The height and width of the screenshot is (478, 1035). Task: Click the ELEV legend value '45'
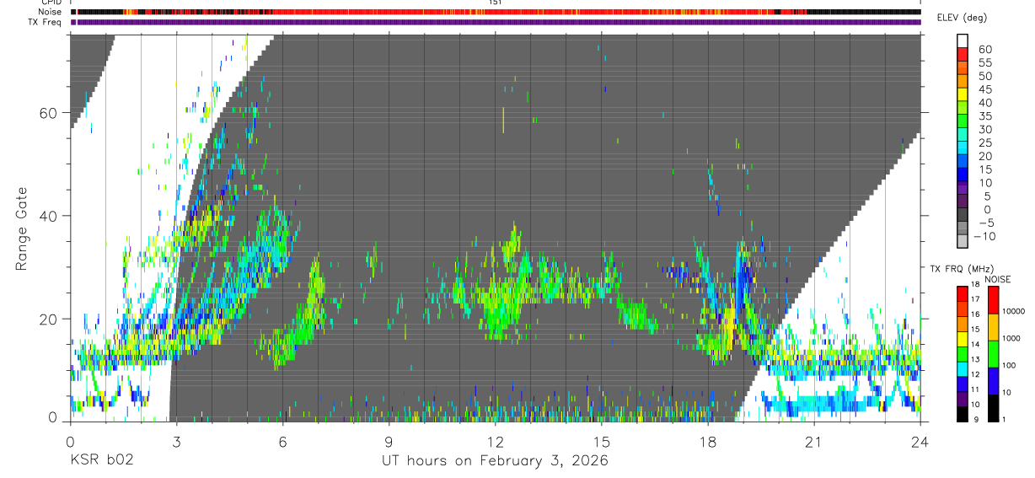[x=984, y=89]
